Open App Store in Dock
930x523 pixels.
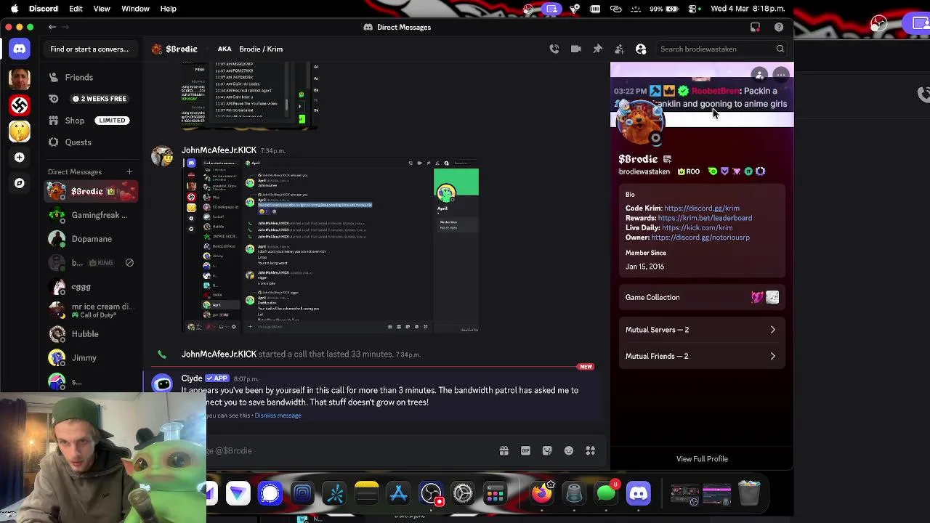pos(399,494)
